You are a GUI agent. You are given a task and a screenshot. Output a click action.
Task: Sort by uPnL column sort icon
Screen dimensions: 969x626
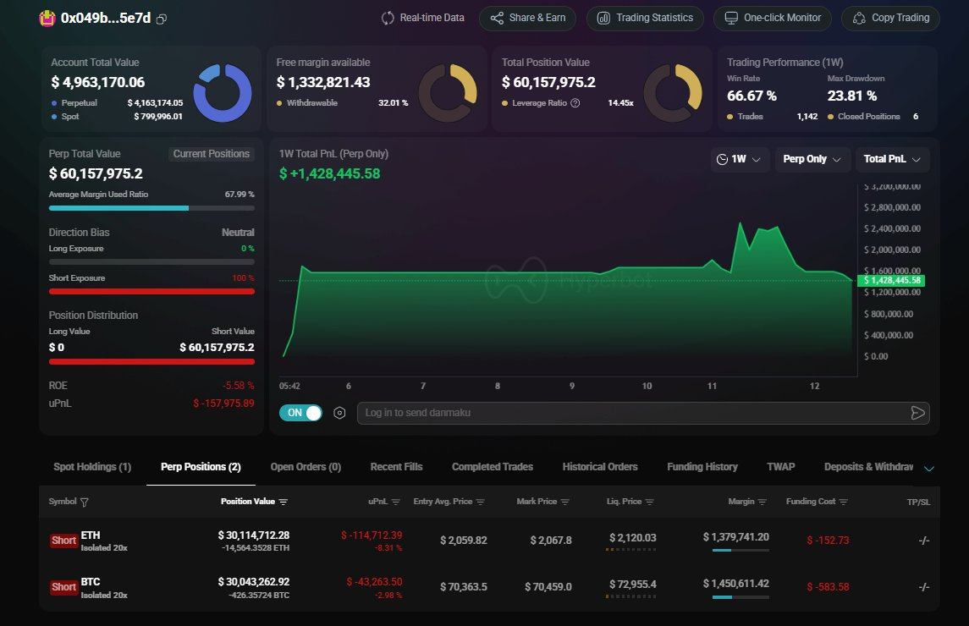tap(396, 502)
